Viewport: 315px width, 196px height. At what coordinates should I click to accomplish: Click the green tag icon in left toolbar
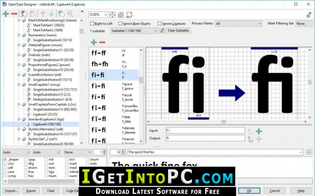tap(61, 14)
